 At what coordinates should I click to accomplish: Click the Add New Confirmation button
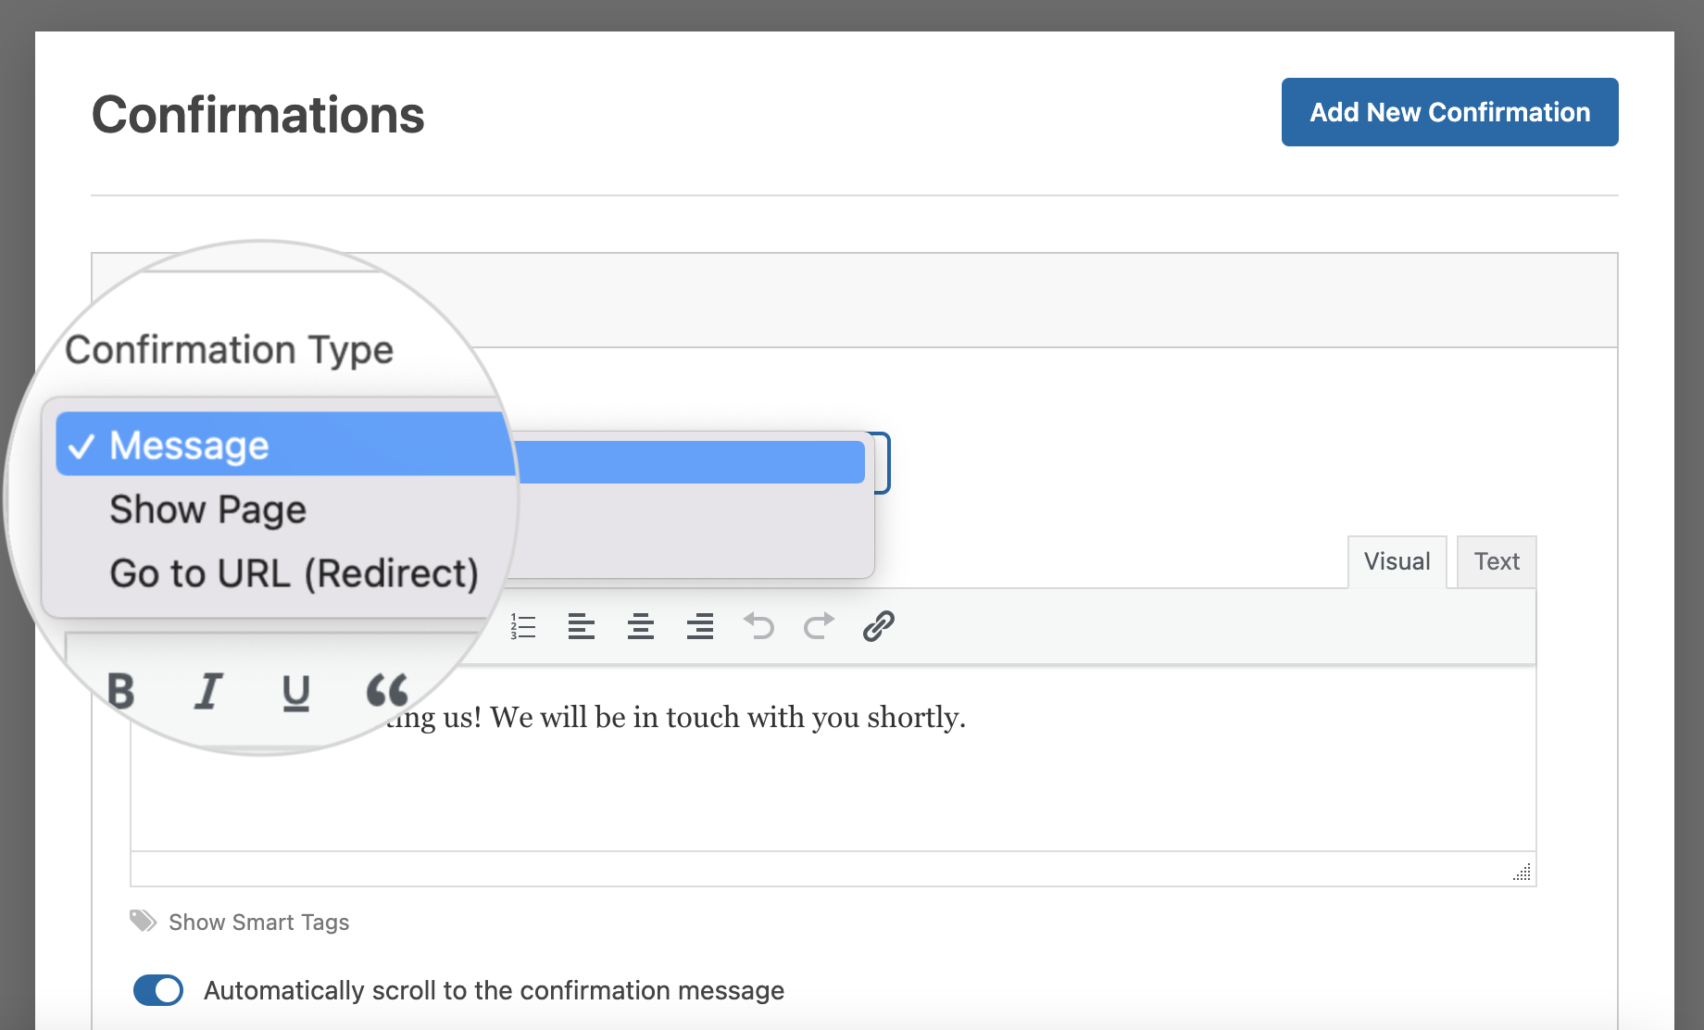[1449, 112]
